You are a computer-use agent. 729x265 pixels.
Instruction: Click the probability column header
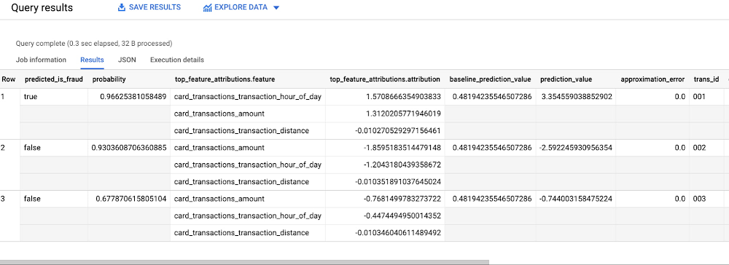click(x=109, y=79)
